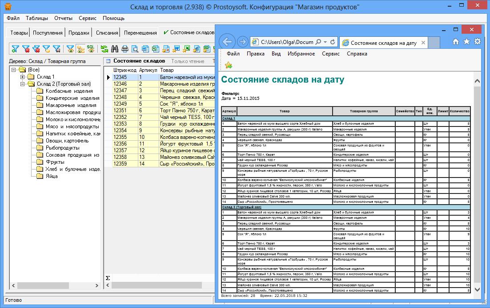Toggle the filter view eye button
The width and height of the screenshot is (490, 308).
point(70,49)
